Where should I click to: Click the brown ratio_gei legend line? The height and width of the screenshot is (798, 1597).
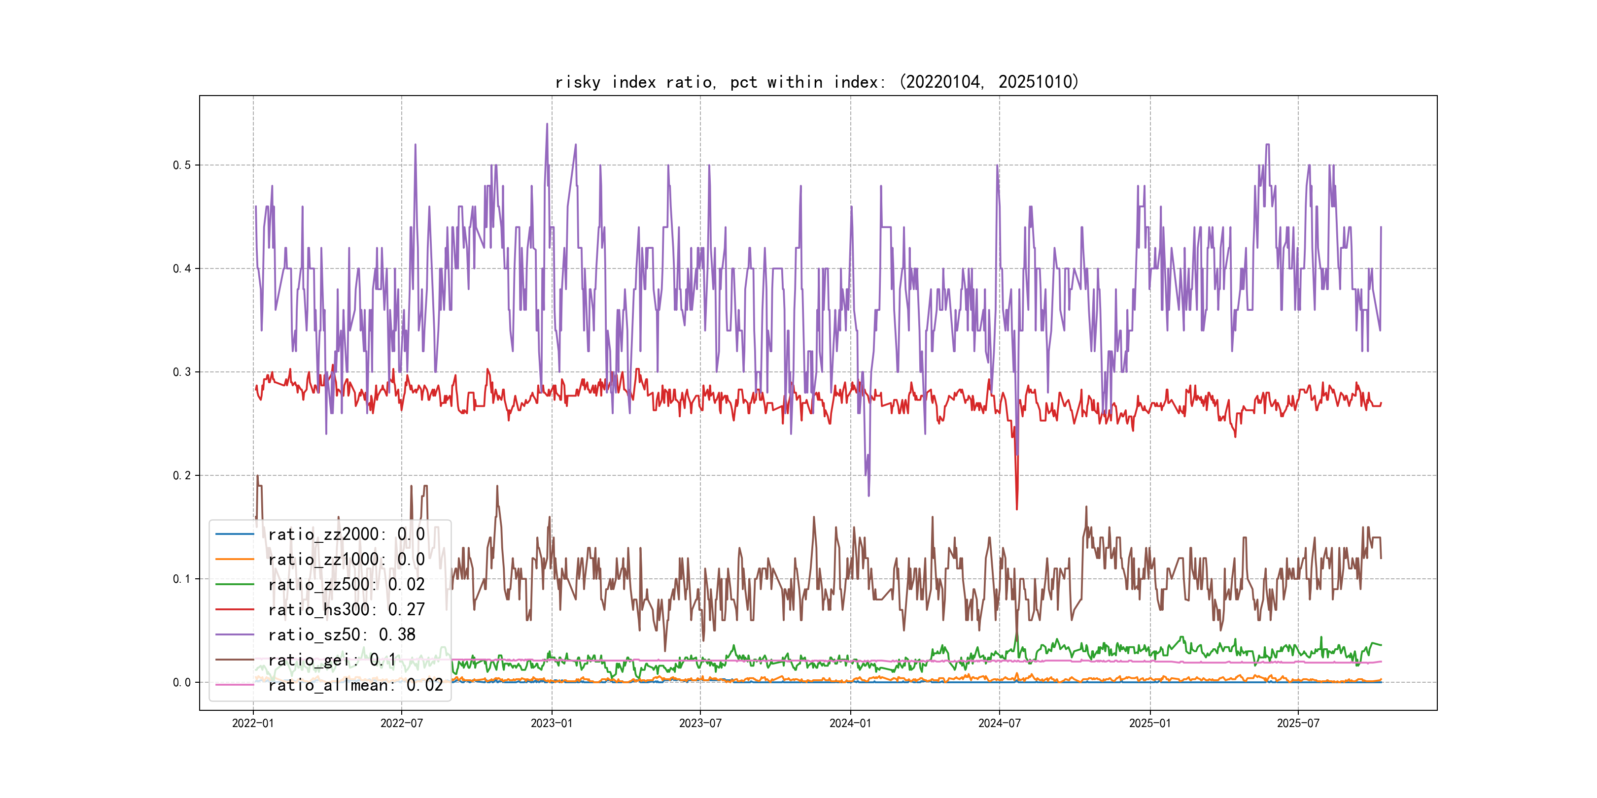pyautogui.click(x=234, y=660)
